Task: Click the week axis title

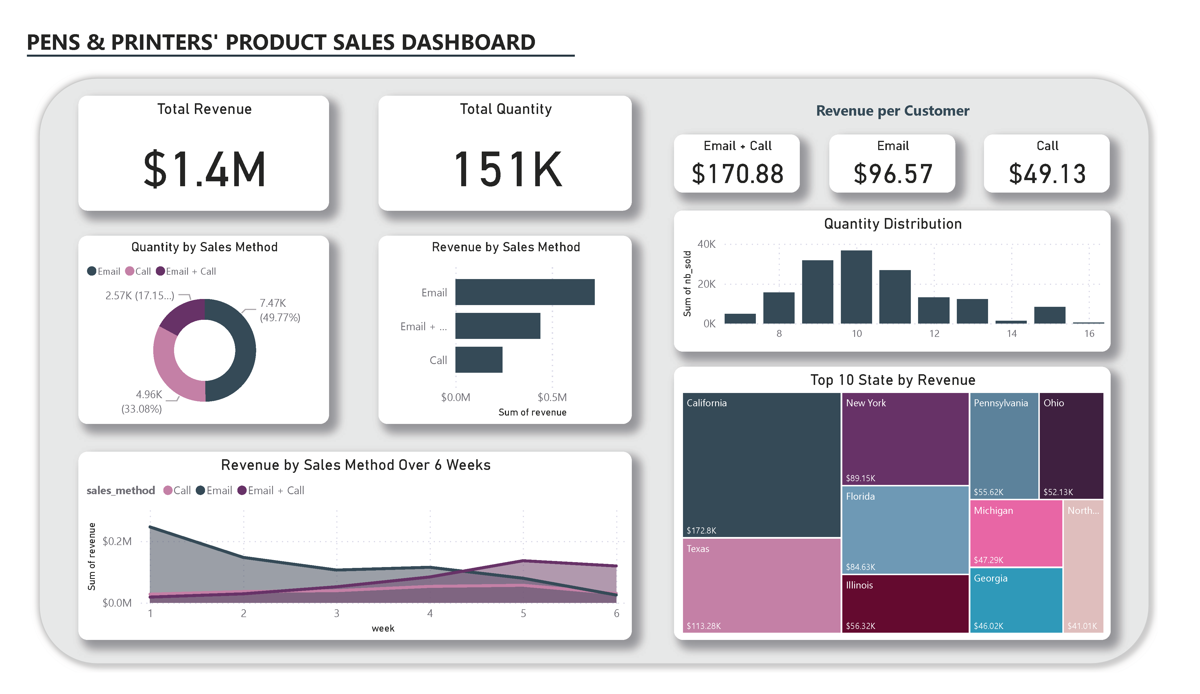Action: tap(383, 629)
